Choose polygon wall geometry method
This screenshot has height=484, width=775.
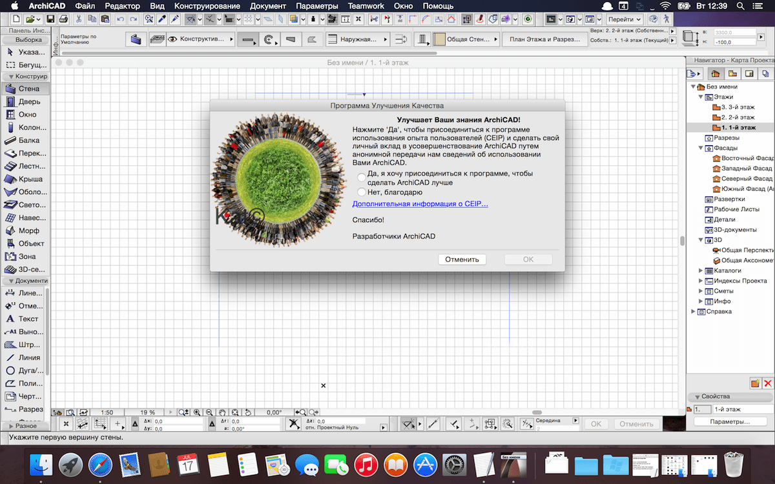point(313,39)
